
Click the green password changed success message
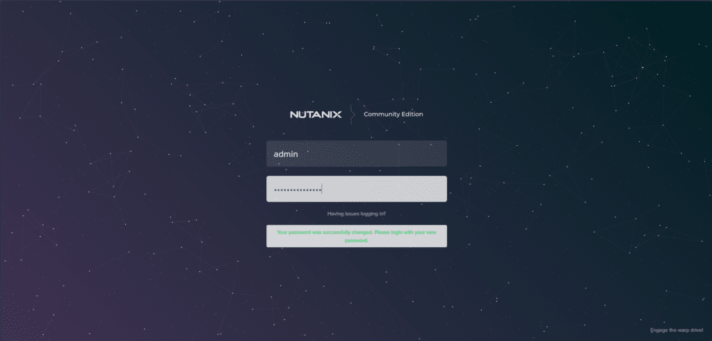coord(356,236)
